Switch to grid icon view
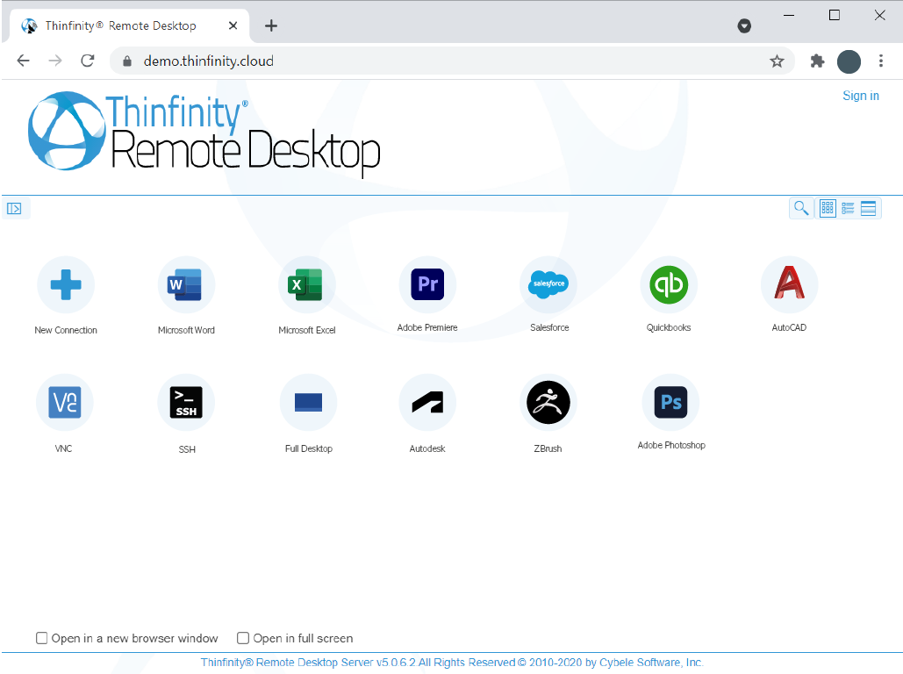The image size is (903, 674). click(828, 208)
